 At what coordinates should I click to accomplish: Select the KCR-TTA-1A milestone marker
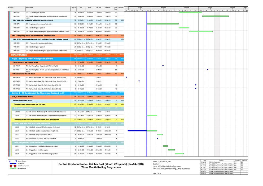click(x=163, y=66)
